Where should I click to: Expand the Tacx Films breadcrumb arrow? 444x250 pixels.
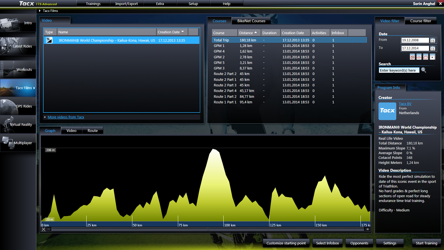tap(40, 11)
